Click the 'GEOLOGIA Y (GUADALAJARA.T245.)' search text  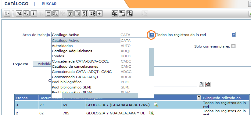tap(118, 105)
